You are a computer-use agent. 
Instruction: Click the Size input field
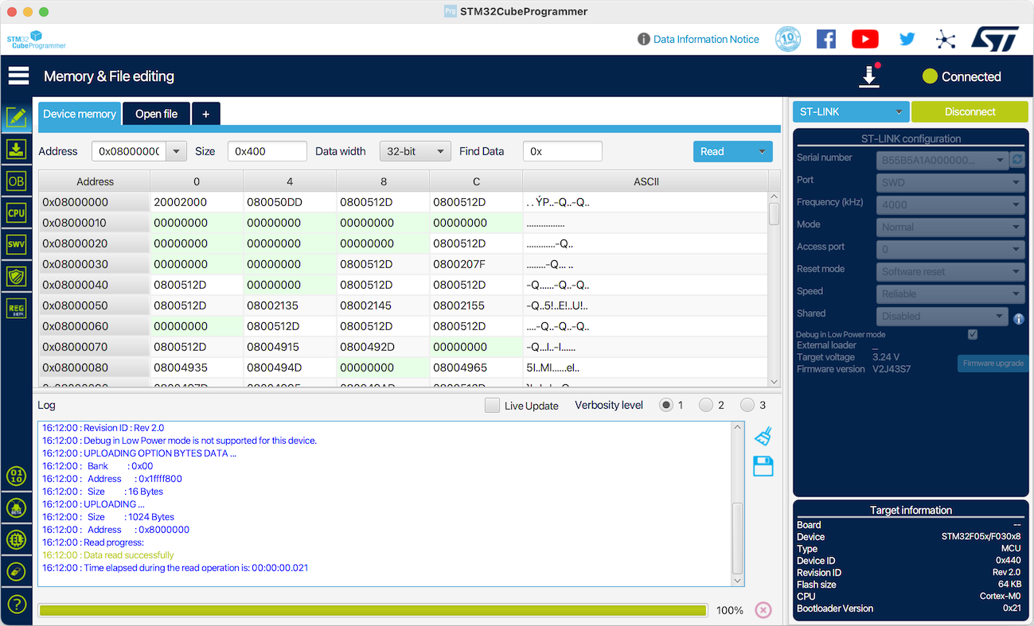[267, 151]
